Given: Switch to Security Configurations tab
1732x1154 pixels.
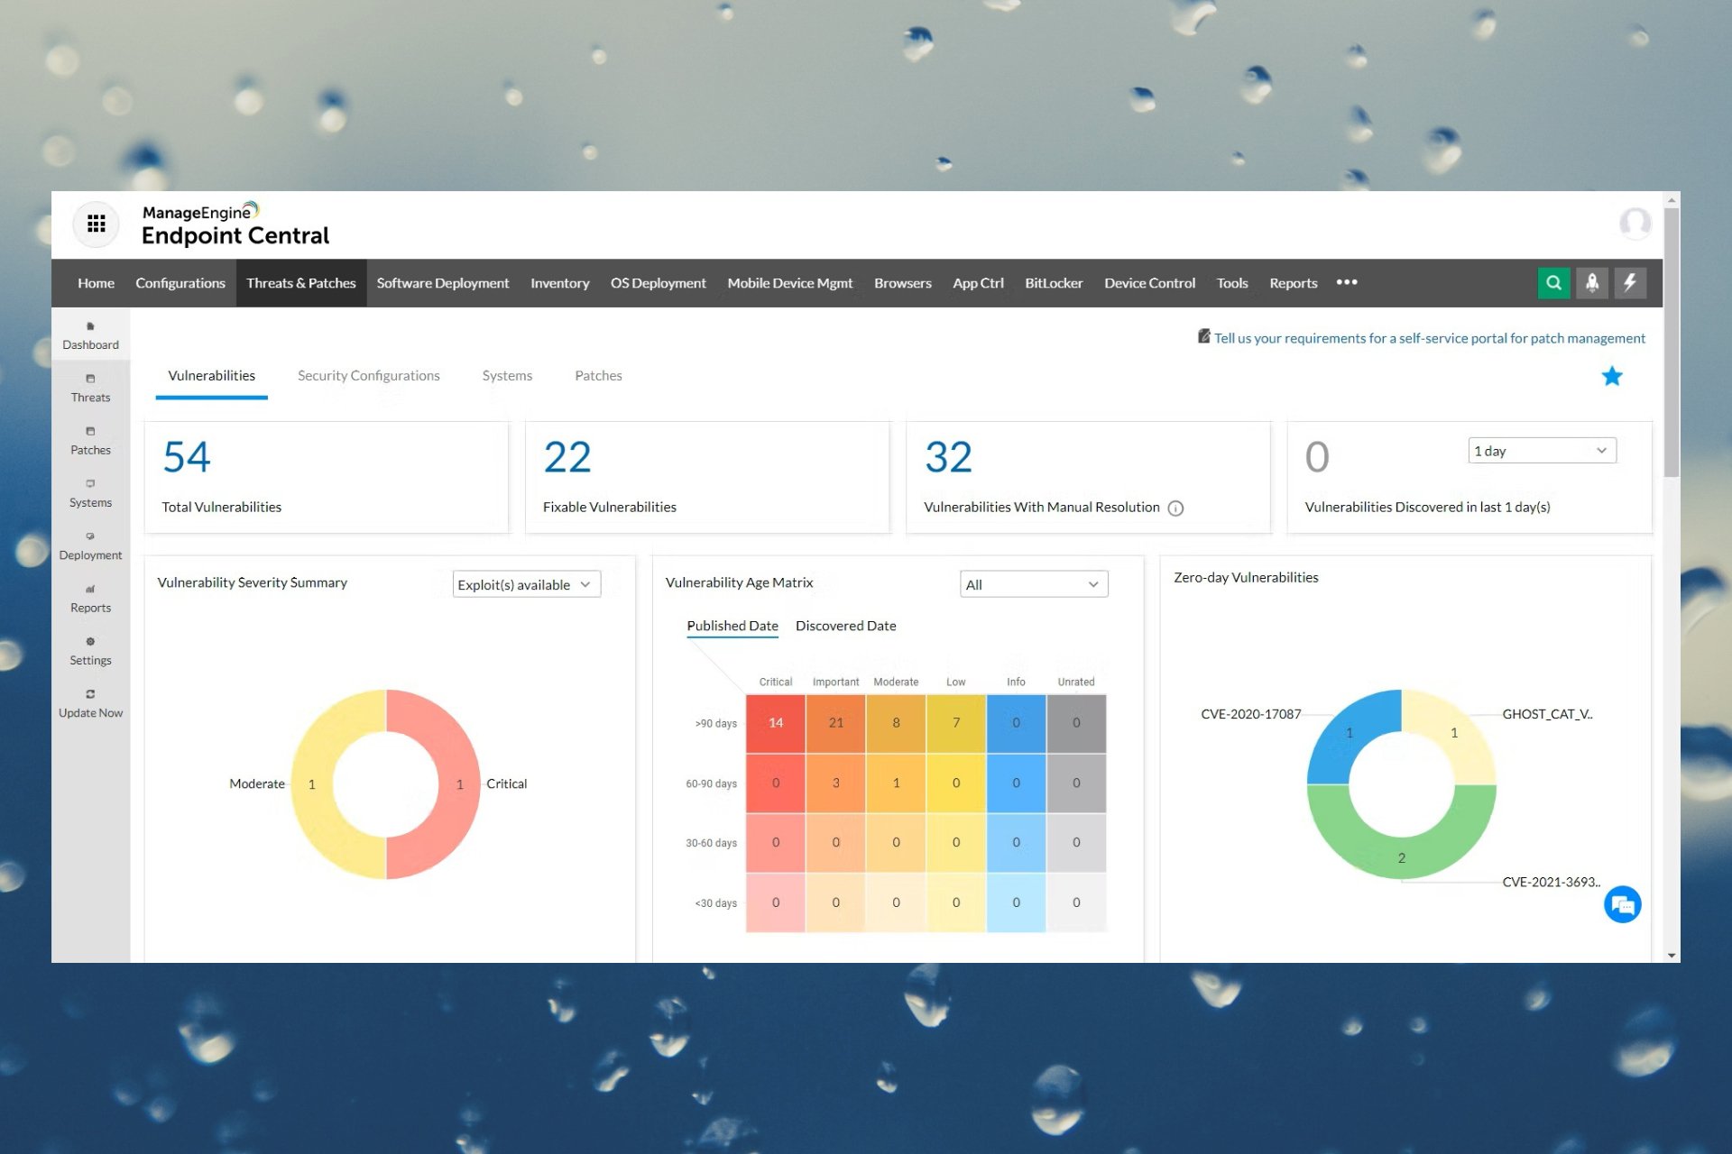Looking at the screenshot, I should (x=369, y=376).
